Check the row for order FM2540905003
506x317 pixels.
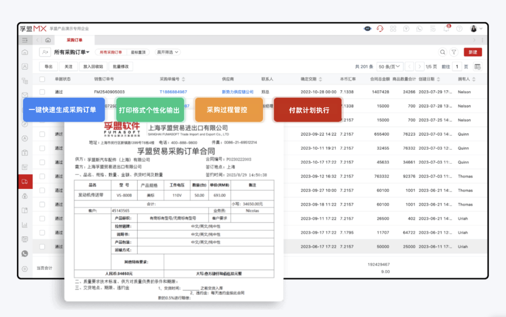tap(42, 92)
